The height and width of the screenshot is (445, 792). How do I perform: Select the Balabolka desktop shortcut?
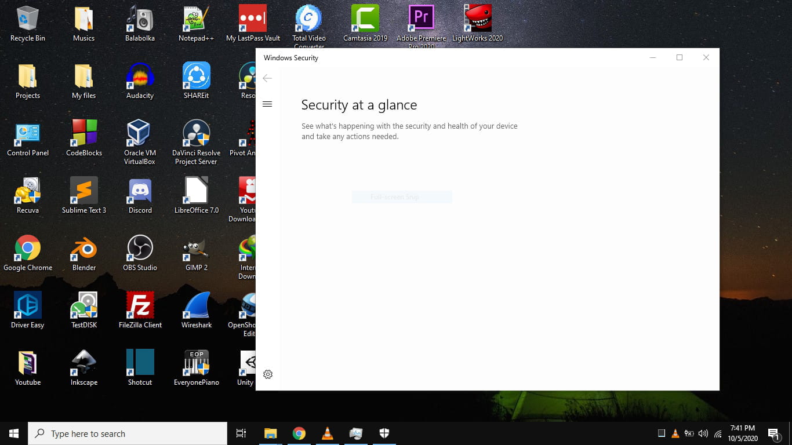[140, 24]
